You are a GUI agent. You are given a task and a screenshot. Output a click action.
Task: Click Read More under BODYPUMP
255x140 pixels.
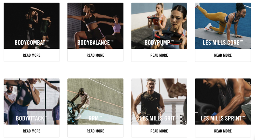[159, 55]
